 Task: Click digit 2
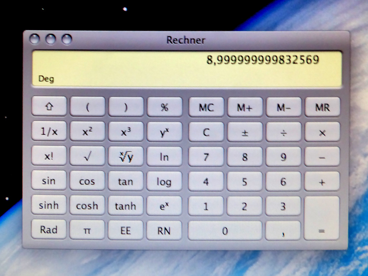click(244, 206)
